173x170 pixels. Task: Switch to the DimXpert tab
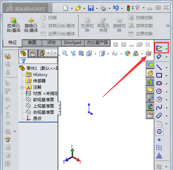73,43
